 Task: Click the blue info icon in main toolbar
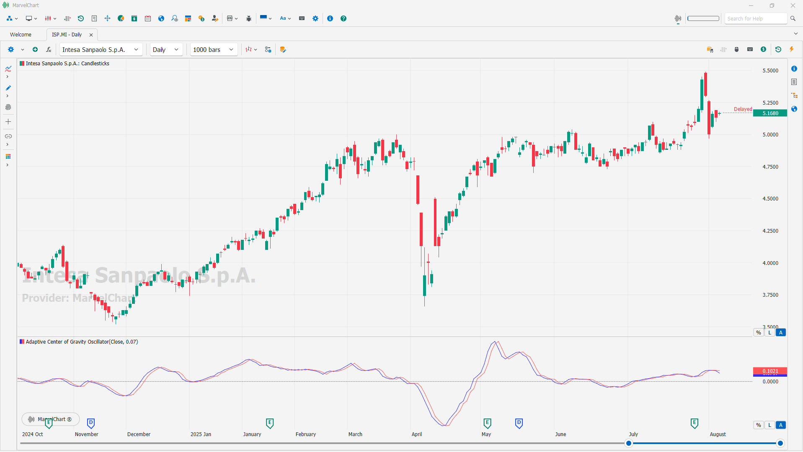click(x=330, y=18)
